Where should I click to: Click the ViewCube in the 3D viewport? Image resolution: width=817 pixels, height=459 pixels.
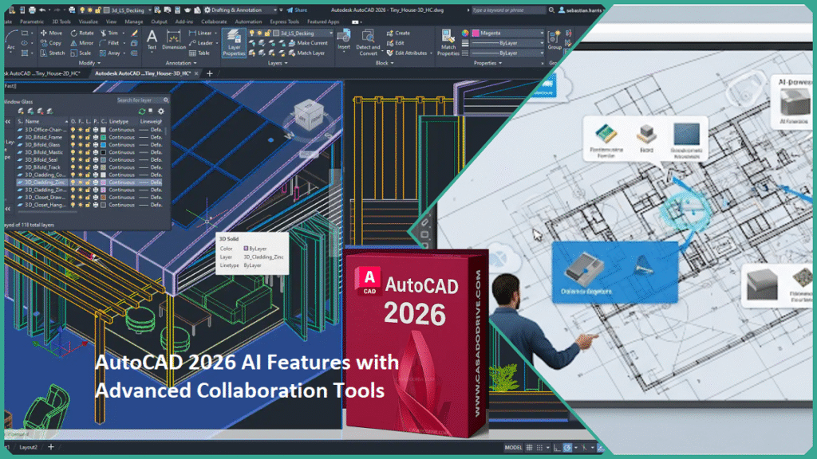pos(309,116)
